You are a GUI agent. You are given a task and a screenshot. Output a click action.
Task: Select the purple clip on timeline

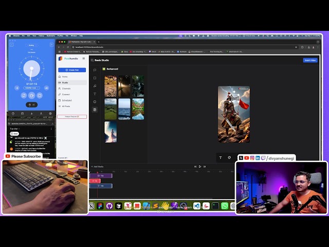click(101, 175)
